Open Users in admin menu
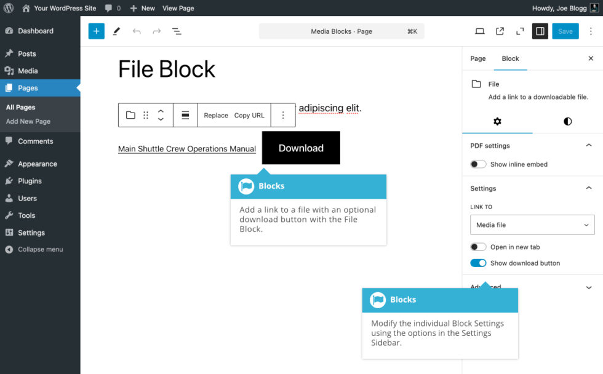Viewport: 603px width, 374px height. (x=40, y=198)
